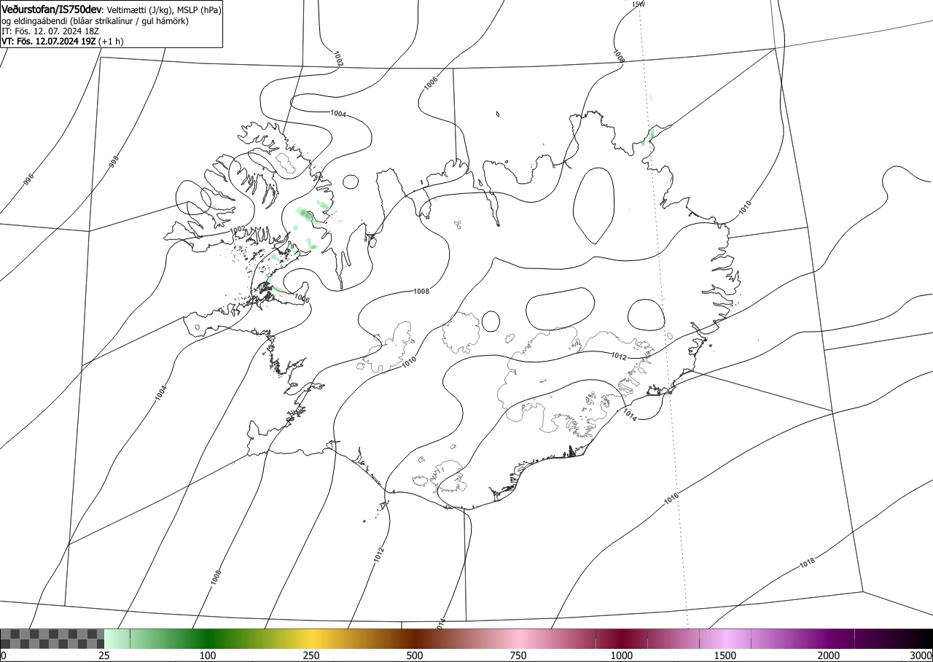Click the 250 value on colorbar
Image resolution: width=933 pixels, height=662 pixels.
click(311, 655)
